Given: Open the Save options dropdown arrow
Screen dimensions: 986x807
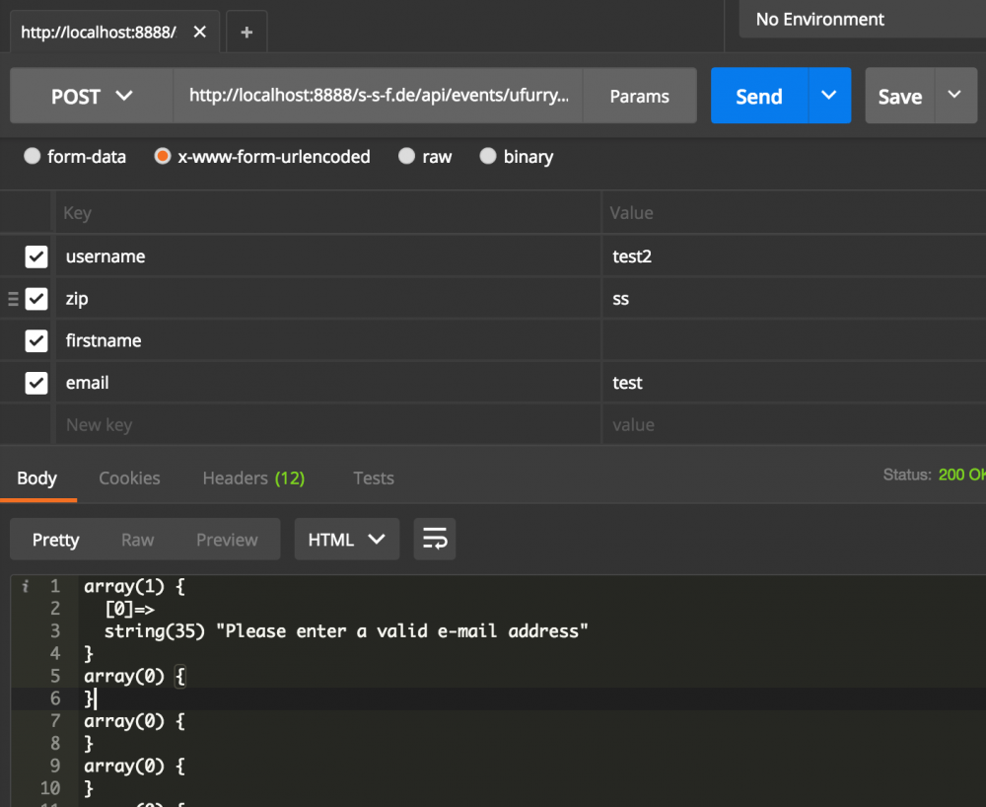Looking at the screenshot, I should pos(954,96).
